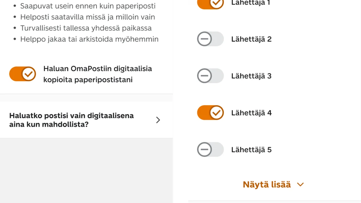Click the minus icon on Lähettäjä 5 toggle
Screen dimensions: 361x203
[x=205, y=149]
